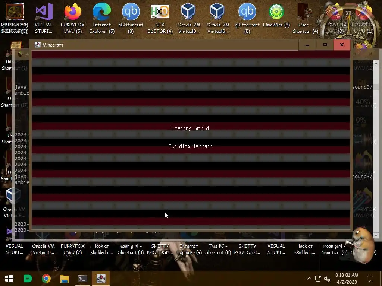
Task: Switch to the terminal taskbar window
Action: 83,279
